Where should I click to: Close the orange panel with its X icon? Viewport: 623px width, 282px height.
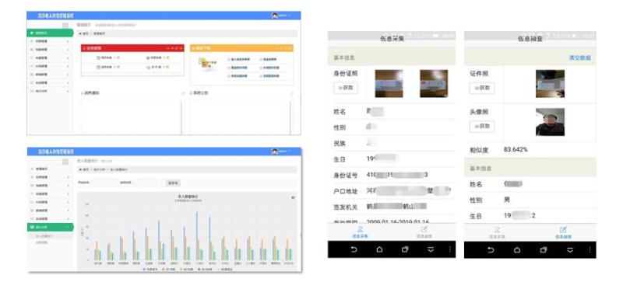pyautogui.click(x=290, y=48)
